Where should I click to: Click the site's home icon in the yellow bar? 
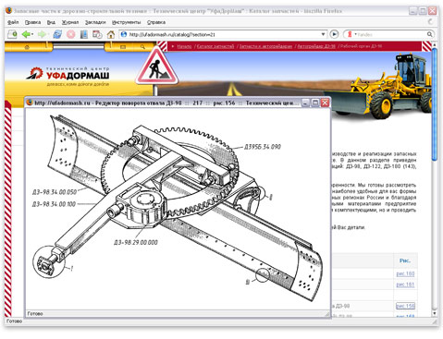(27, 47)
